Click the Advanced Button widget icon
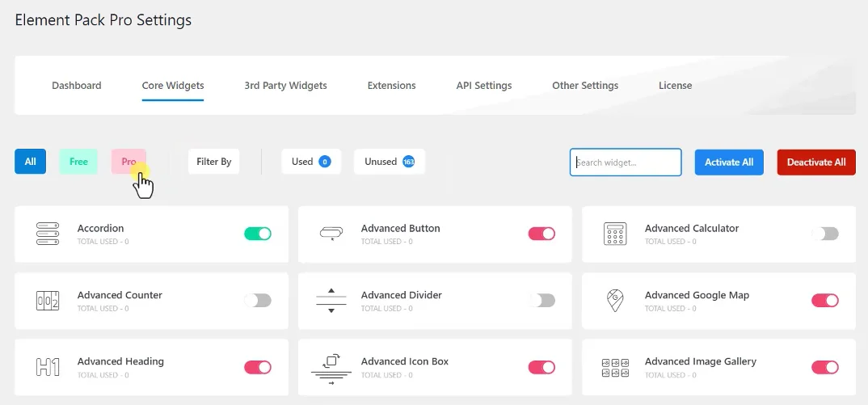This screenshot has height=405, width=868. pyautogui.click(x=331, y=234)
